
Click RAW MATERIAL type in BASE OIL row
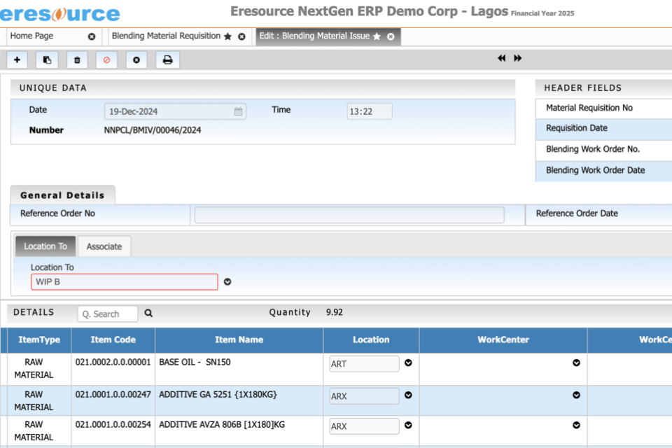tap(34, 369)
